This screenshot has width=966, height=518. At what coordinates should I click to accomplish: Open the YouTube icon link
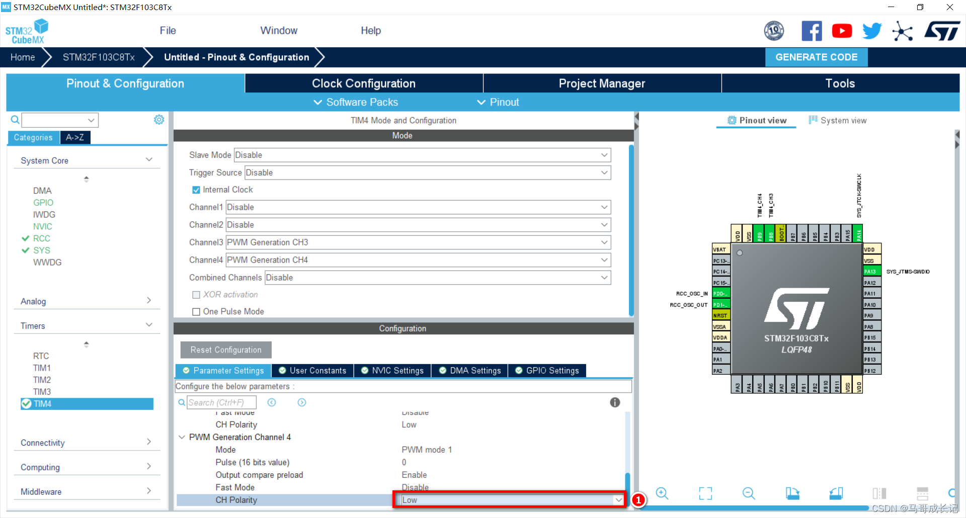[x=842, y=31]
